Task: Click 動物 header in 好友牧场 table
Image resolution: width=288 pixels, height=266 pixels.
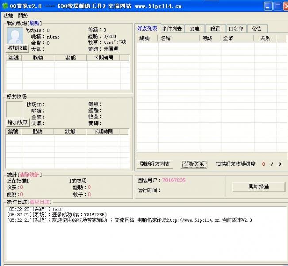Action: (x=38, y=132)
